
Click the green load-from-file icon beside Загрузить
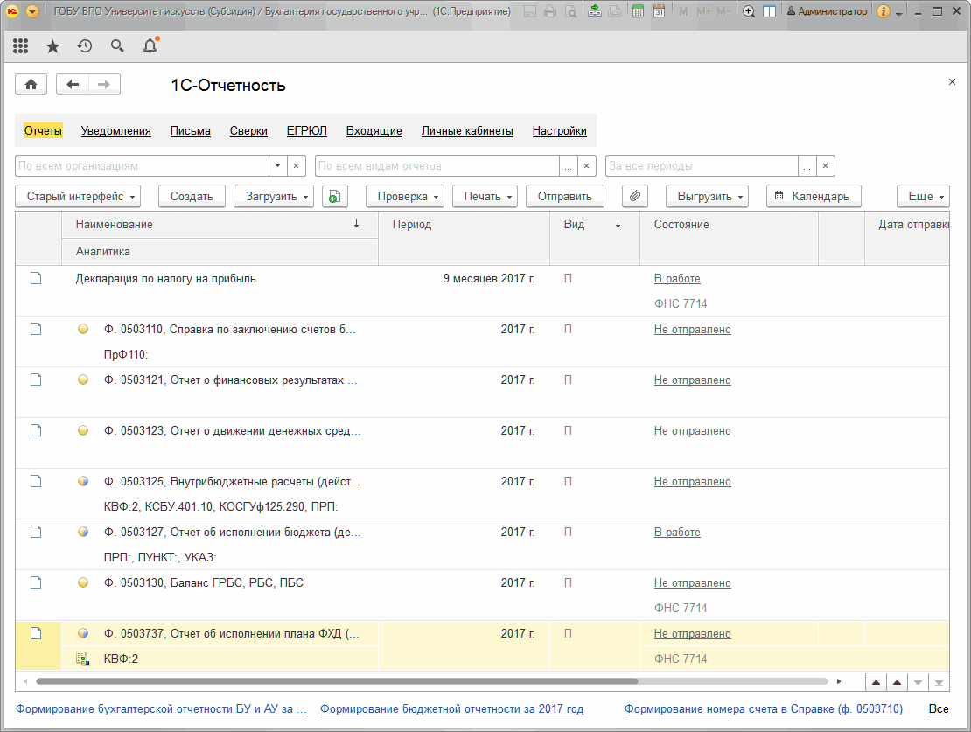tap(334, 196)
